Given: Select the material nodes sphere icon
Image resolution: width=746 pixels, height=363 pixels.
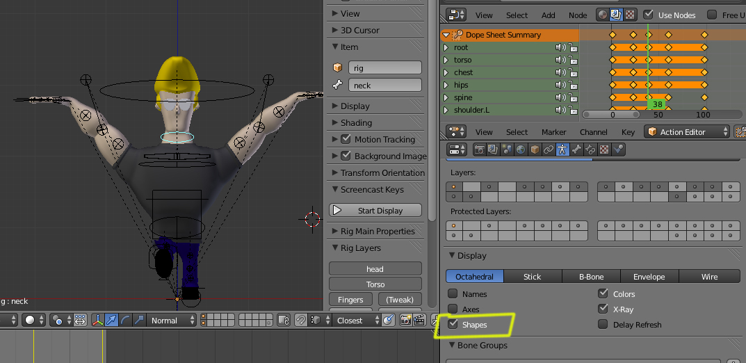Looking at the screenshot, I should [603, 15].
